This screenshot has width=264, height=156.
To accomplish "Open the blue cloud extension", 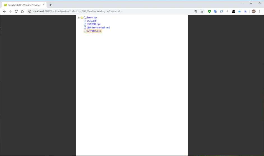I will pyautogui.click(x=239, y=11).
